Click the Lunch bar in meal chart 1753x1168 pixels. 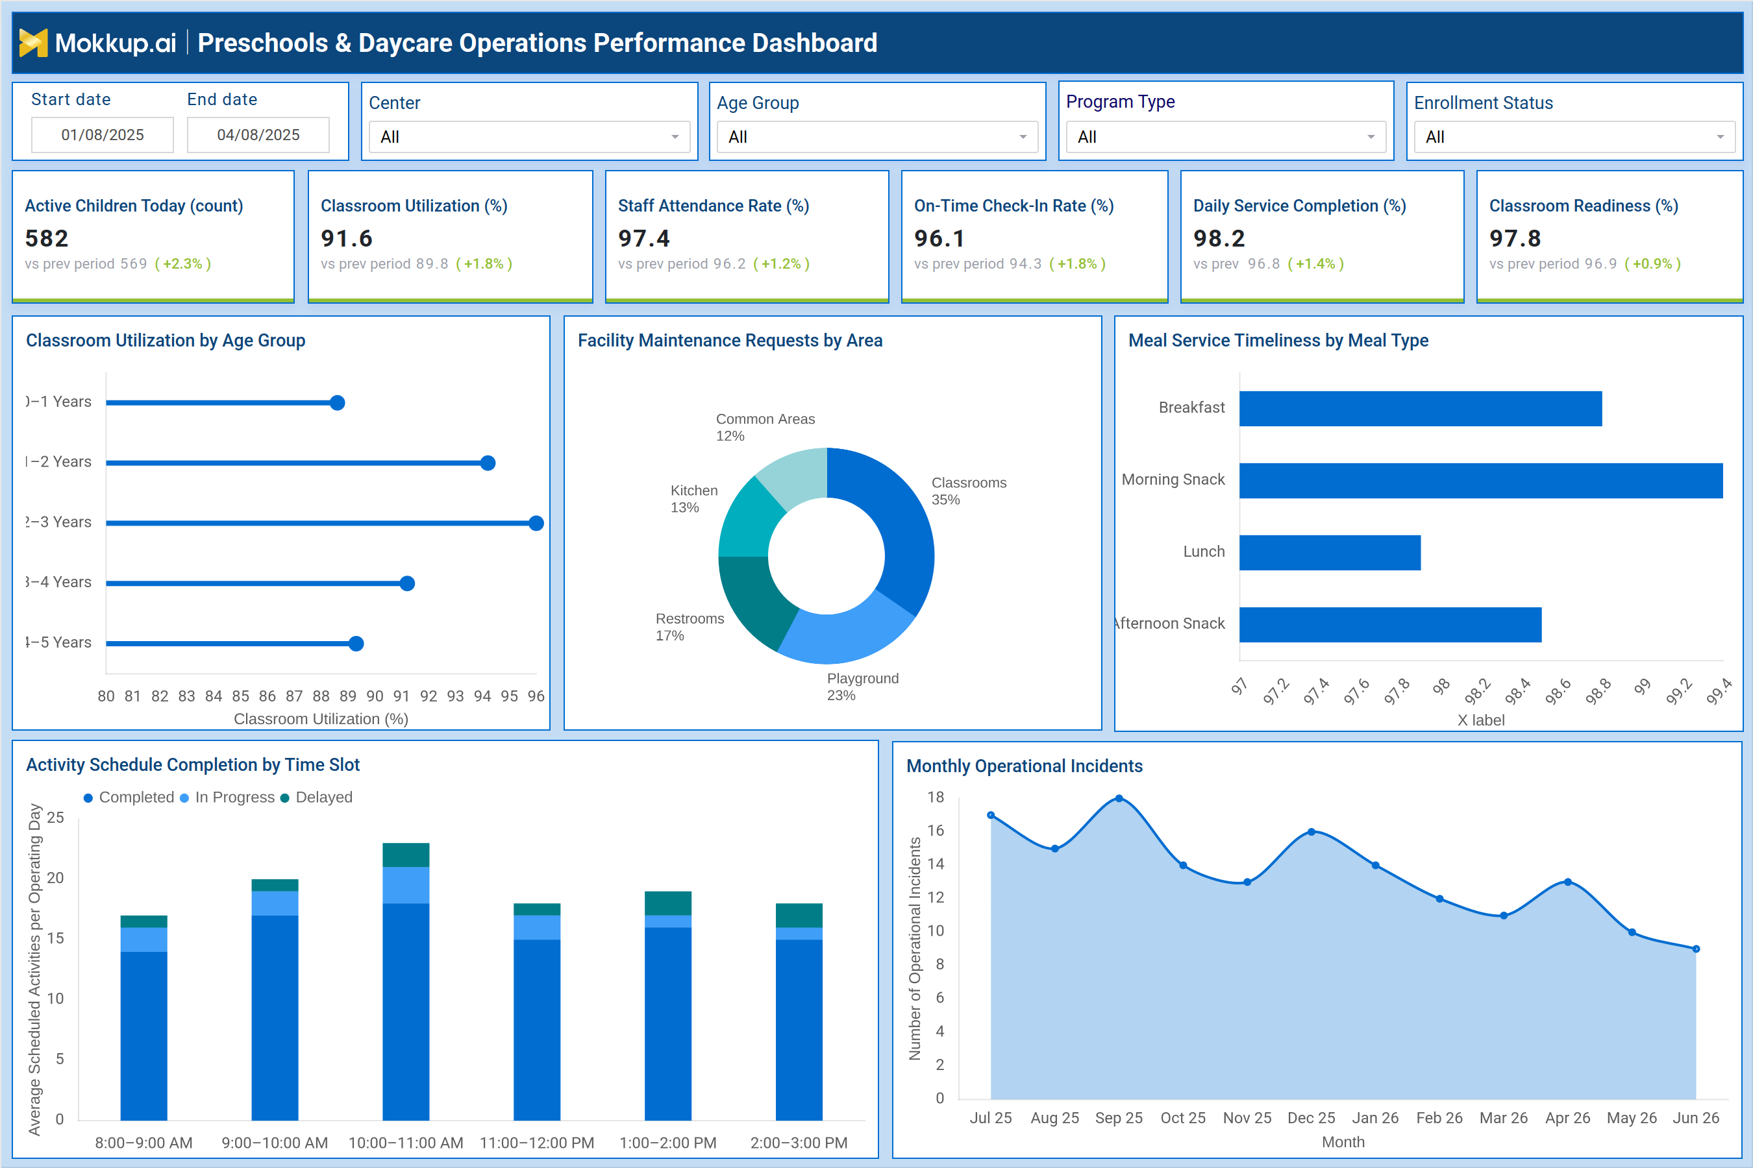(1330, 553)
